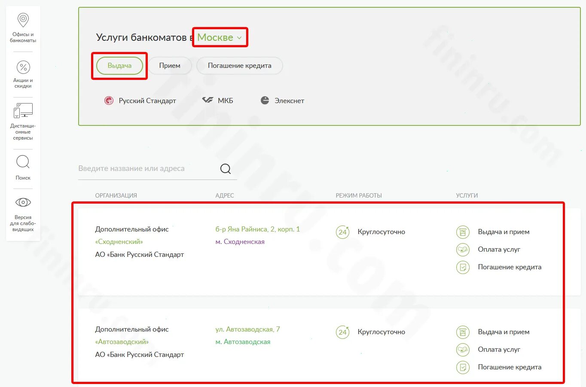Click the search magnifier beside the address field

coord(226,168)
